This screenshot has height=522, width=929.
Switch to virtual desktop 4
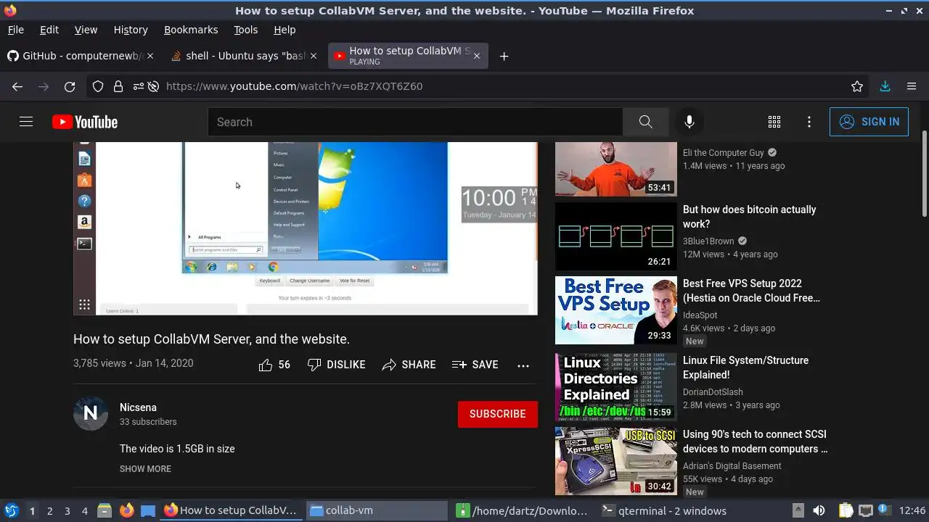tap(84, 510)
